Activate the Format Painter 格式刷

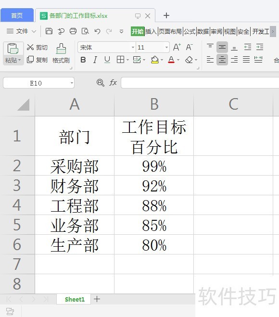tap(61, 53)
